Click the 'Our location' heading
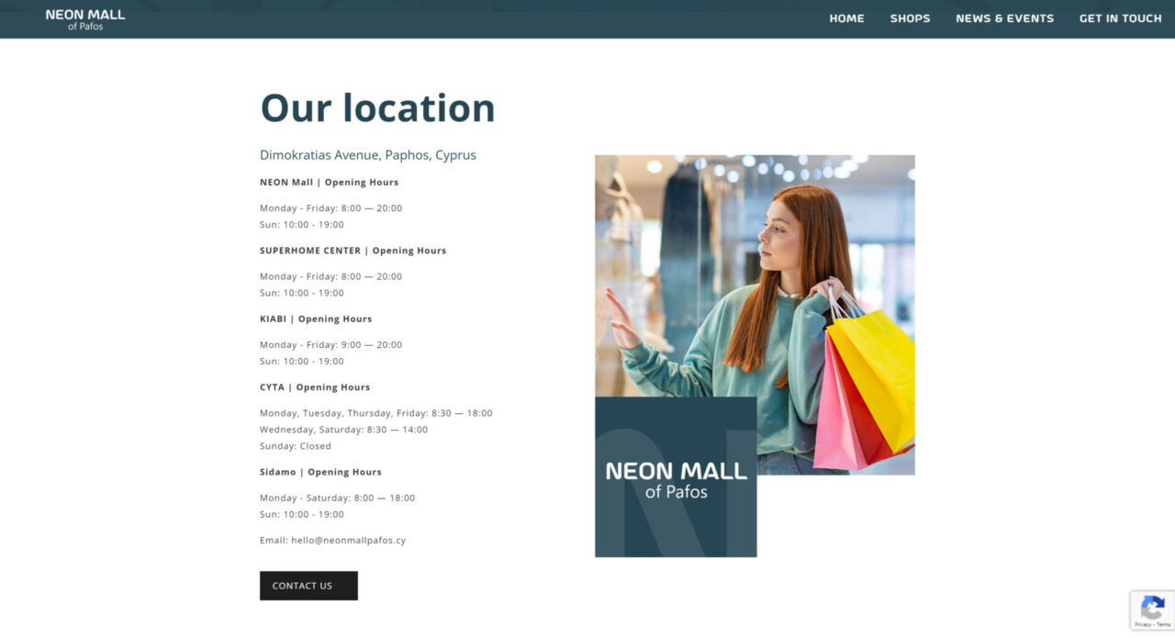The width and height of the screenshot is (1175, 638). click(377, 108)
